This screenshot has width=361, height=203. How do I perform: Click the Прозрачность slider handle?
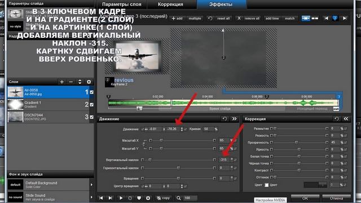click(x=296, y=143)
